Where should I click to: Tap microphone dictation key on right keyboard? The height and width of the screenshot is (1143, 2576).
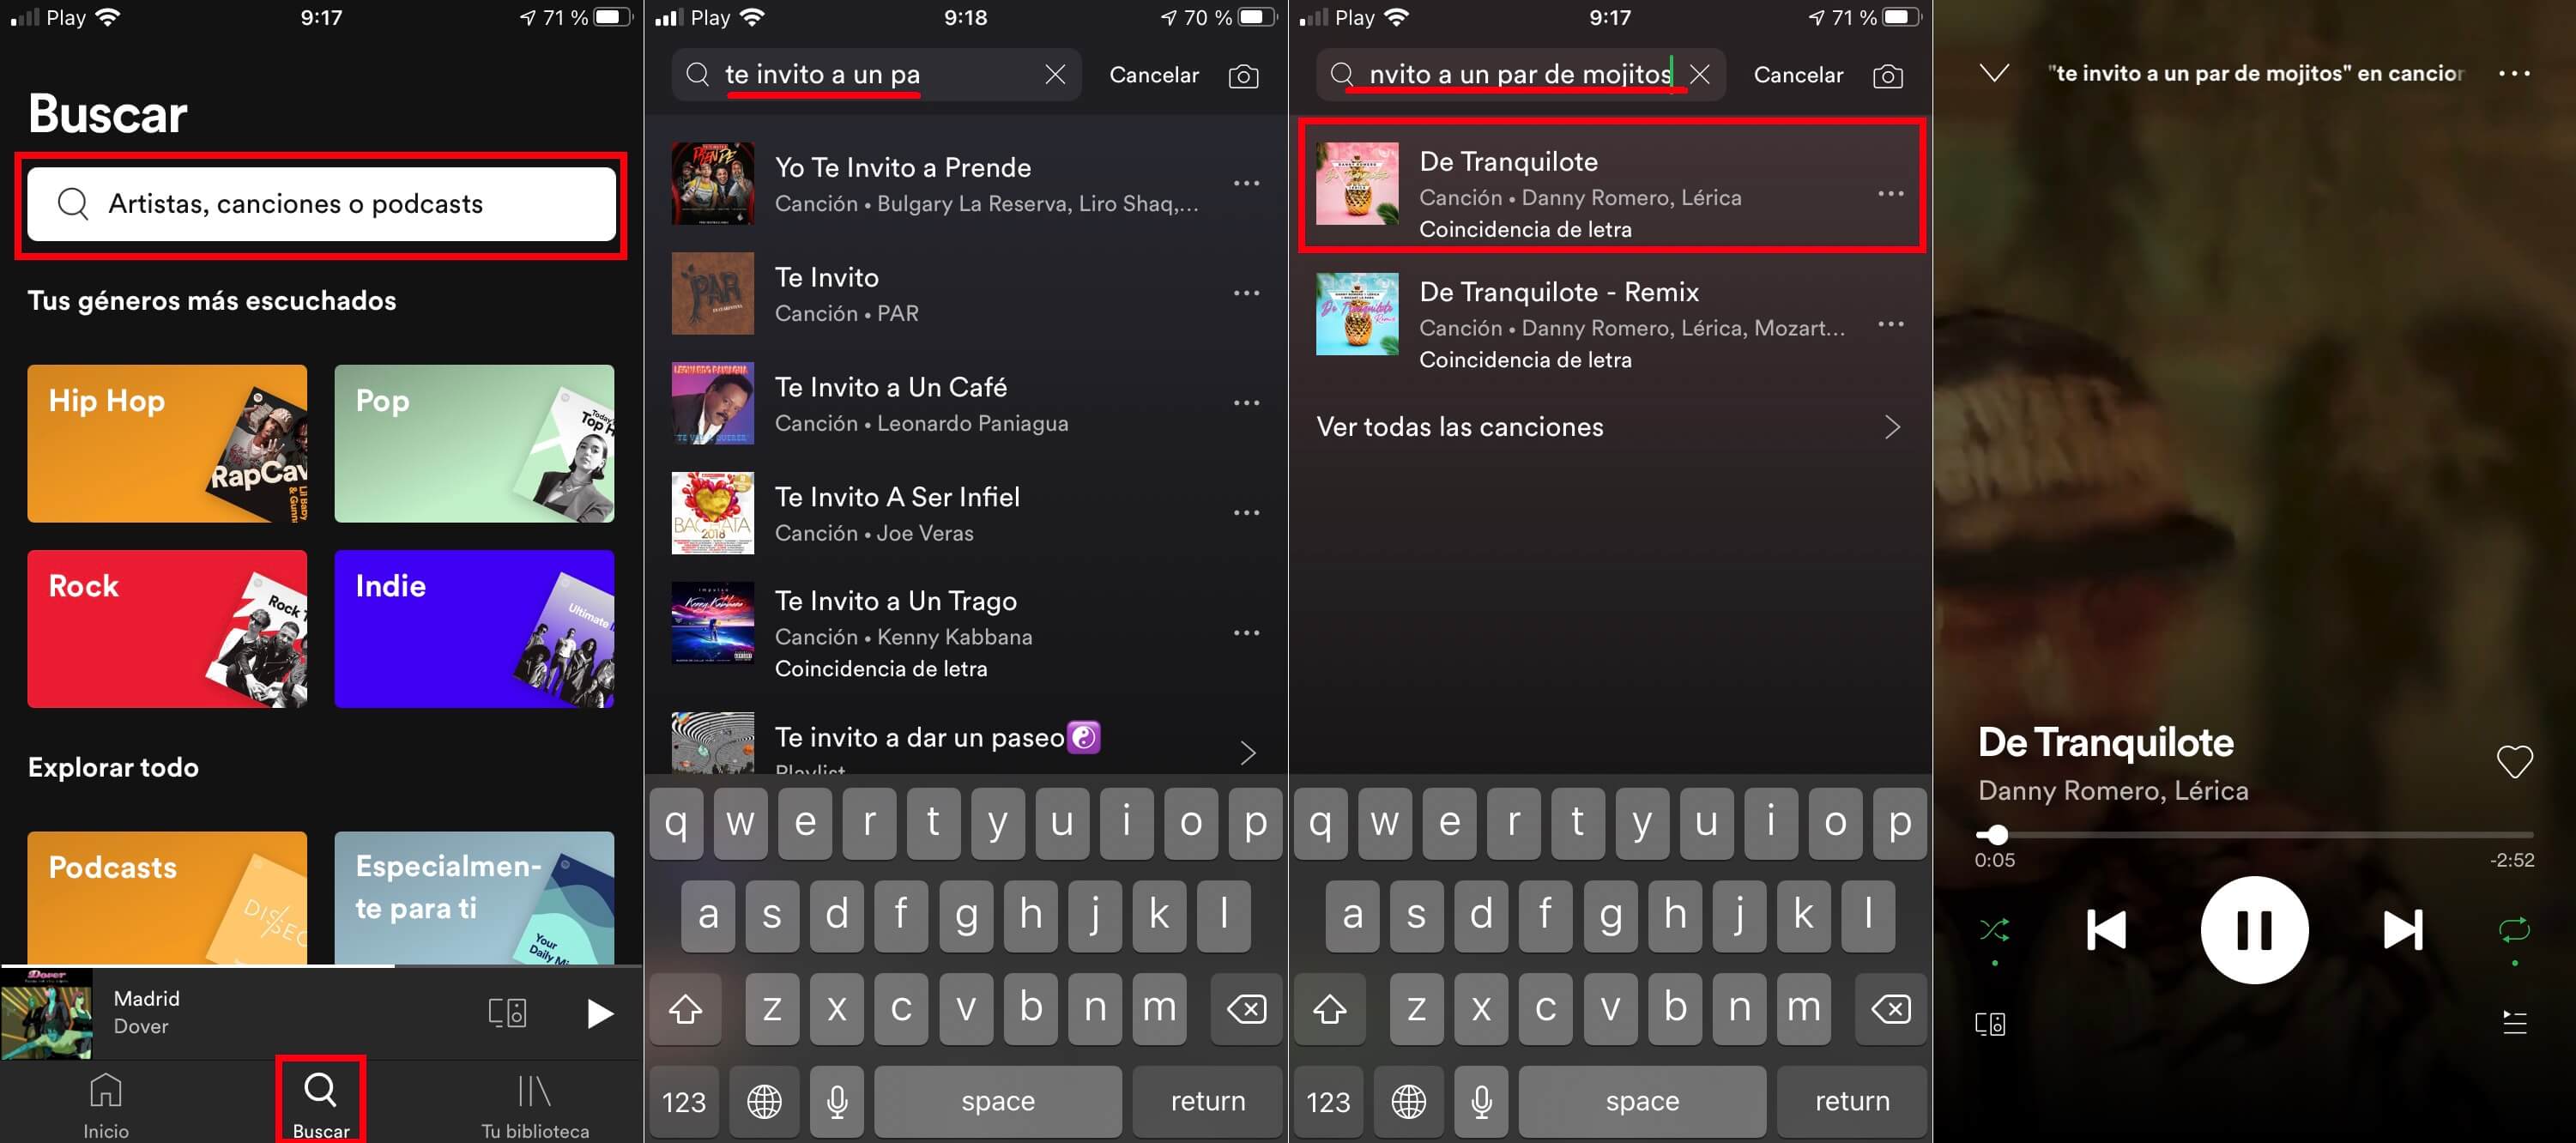[1481, 1101]
